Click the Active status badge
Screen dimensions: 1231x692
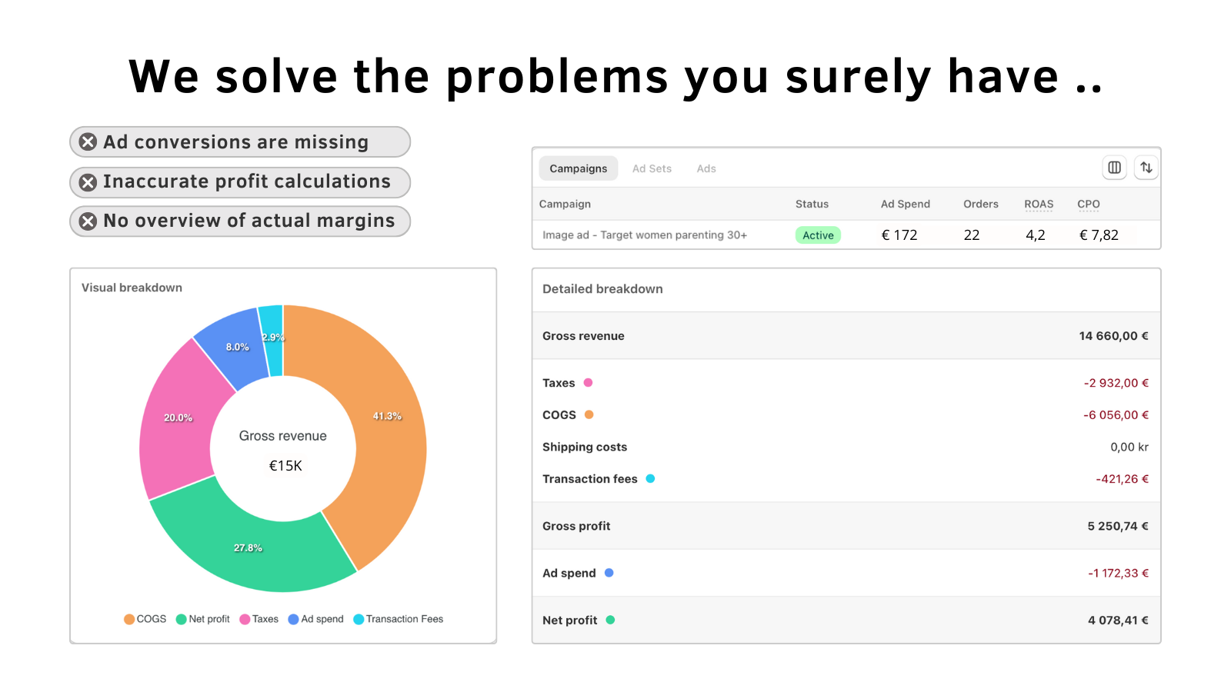tap(818, 235)
